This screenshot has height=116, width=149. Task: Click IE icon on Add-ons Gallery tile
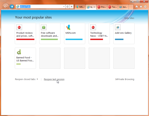[x=118, y=27]
